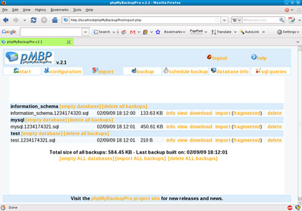302x211 pixels.
Task: Click the pMBP phpMyBackupPro logo
Action: click(29, 57)
